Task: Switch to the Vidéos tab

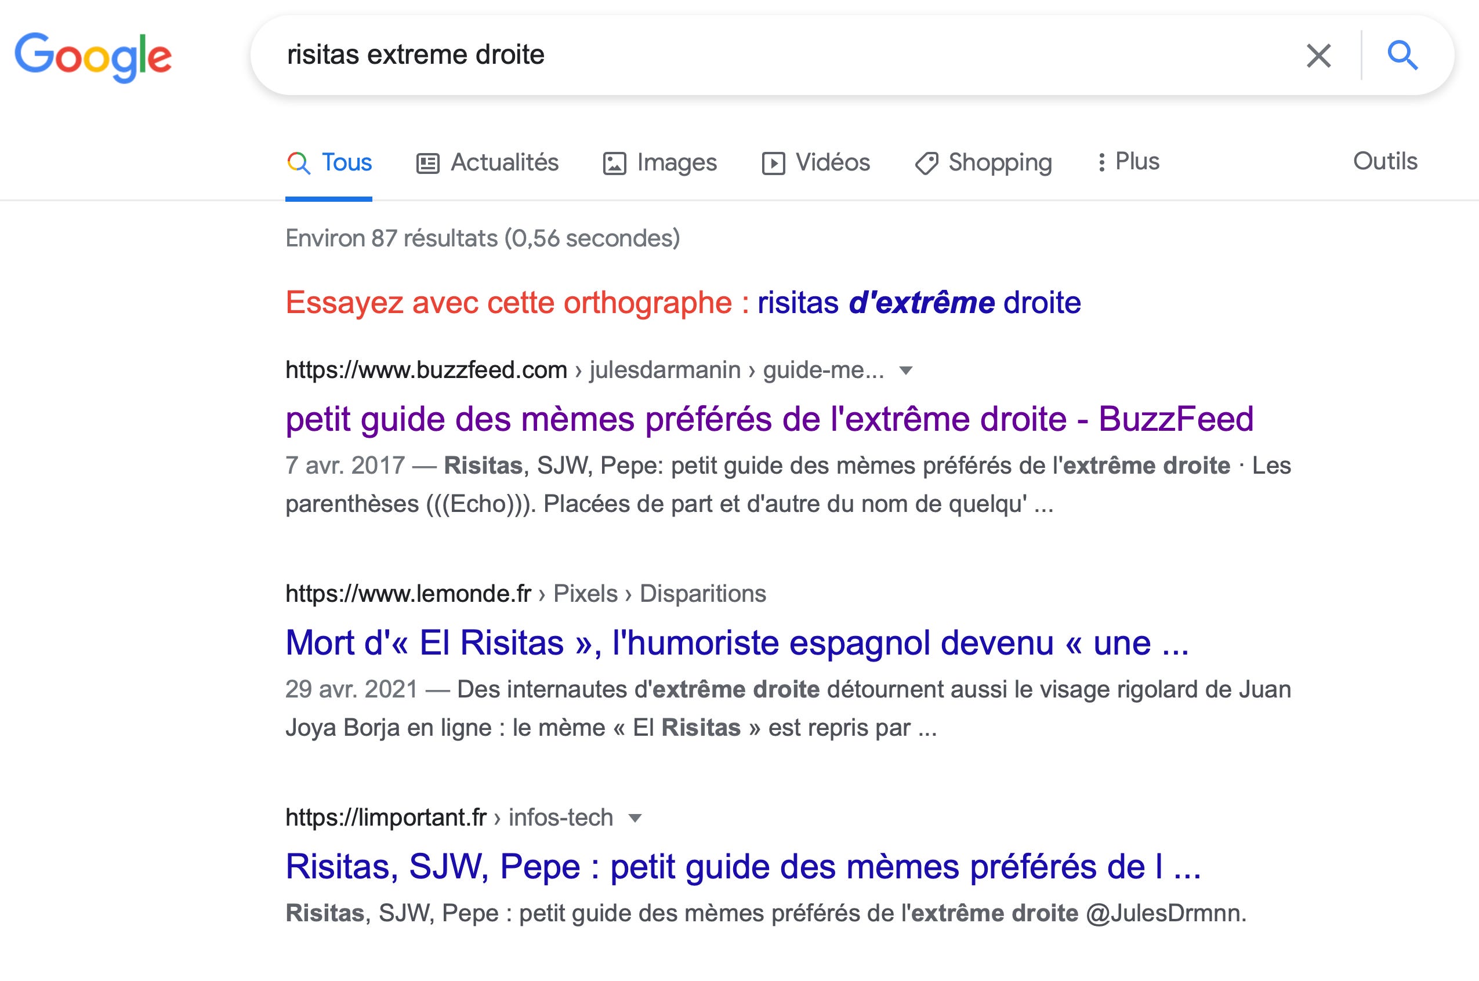Action: (815, 163)
